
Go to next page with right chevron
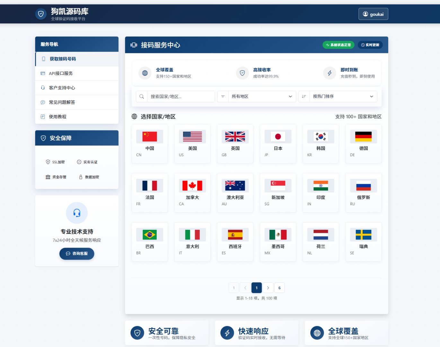pos(268,288)
